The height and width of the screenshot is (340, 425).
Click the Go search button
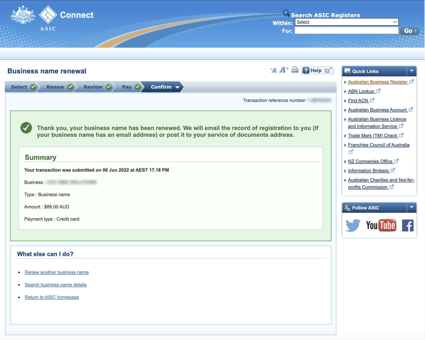pos(409,31)
